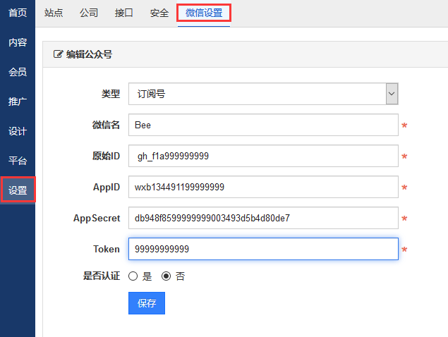Click the Token input field
Screen dimensions: 448x337
pyautogui.click(x=263, y=249)
